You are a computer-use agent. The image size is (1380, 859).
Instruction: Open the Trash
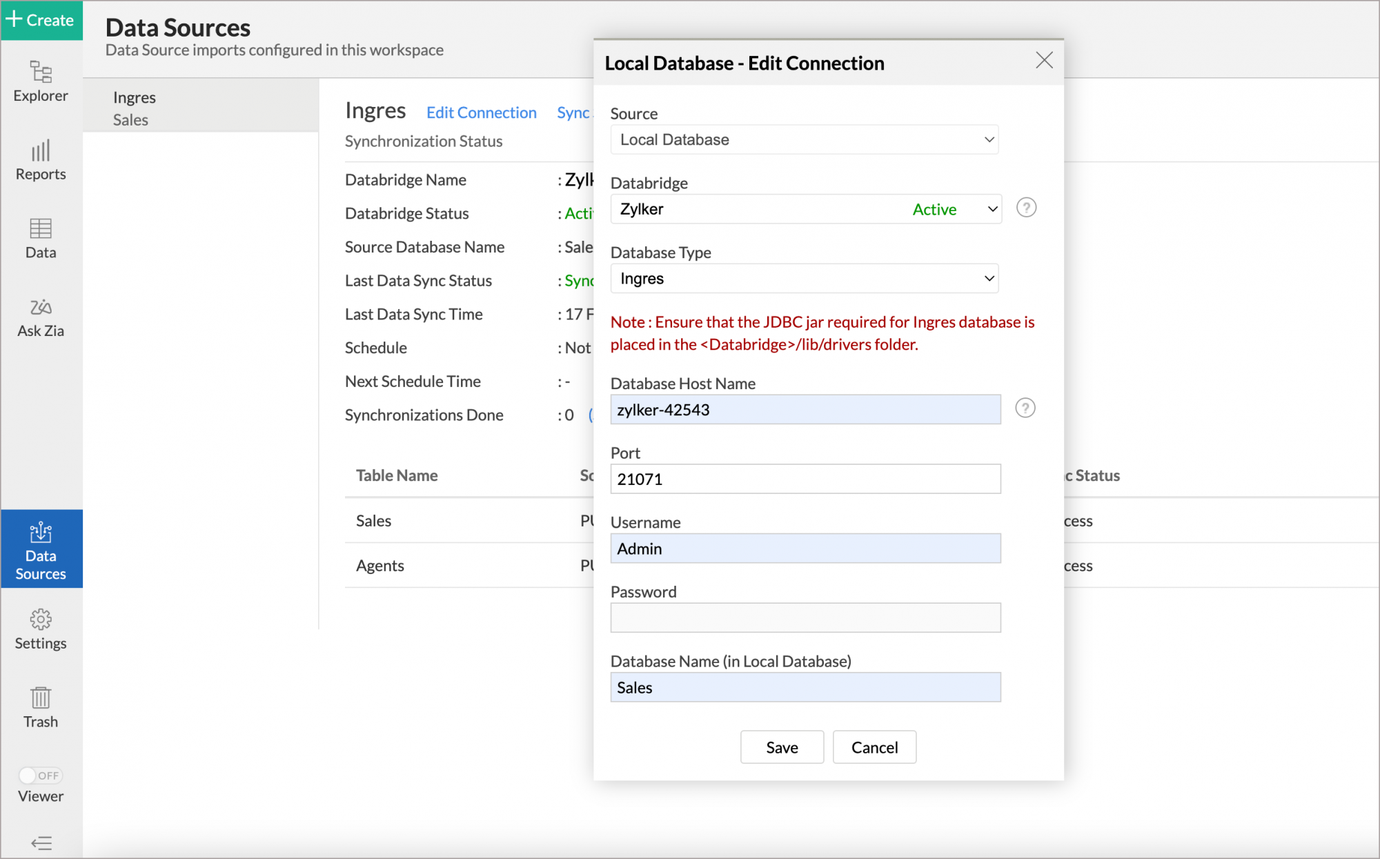click(x=40, y=707)
